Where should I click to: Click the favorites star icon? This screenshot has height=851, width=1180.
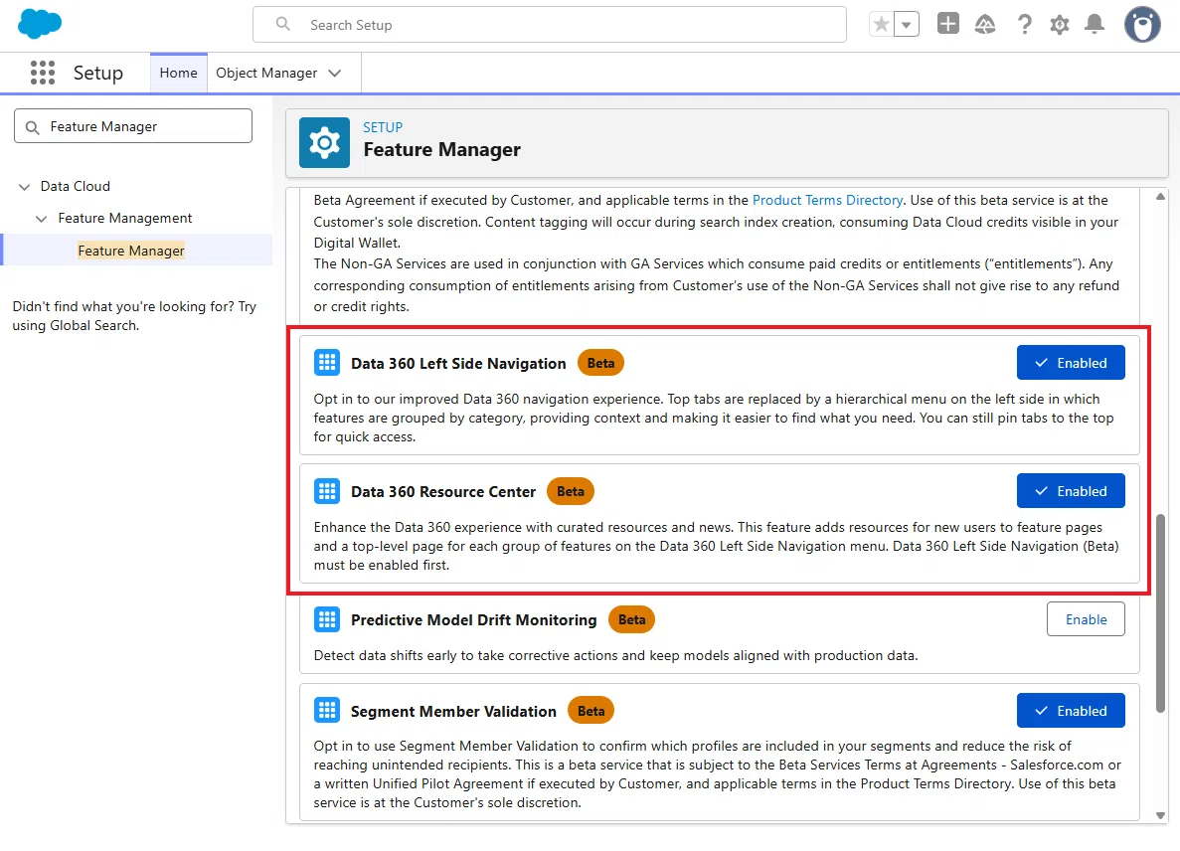(x=881, y=25)
